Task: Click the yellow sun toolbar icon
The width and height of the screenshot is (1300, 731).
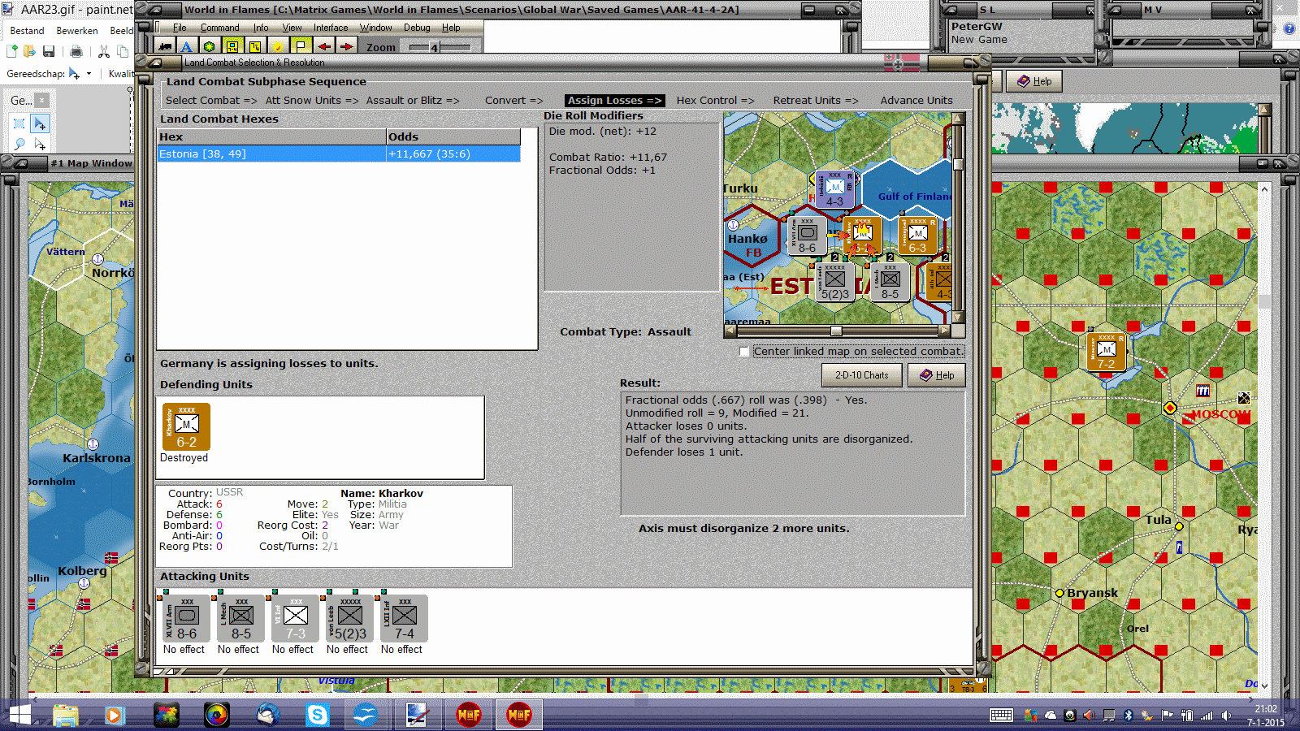Action: [278, 47]
